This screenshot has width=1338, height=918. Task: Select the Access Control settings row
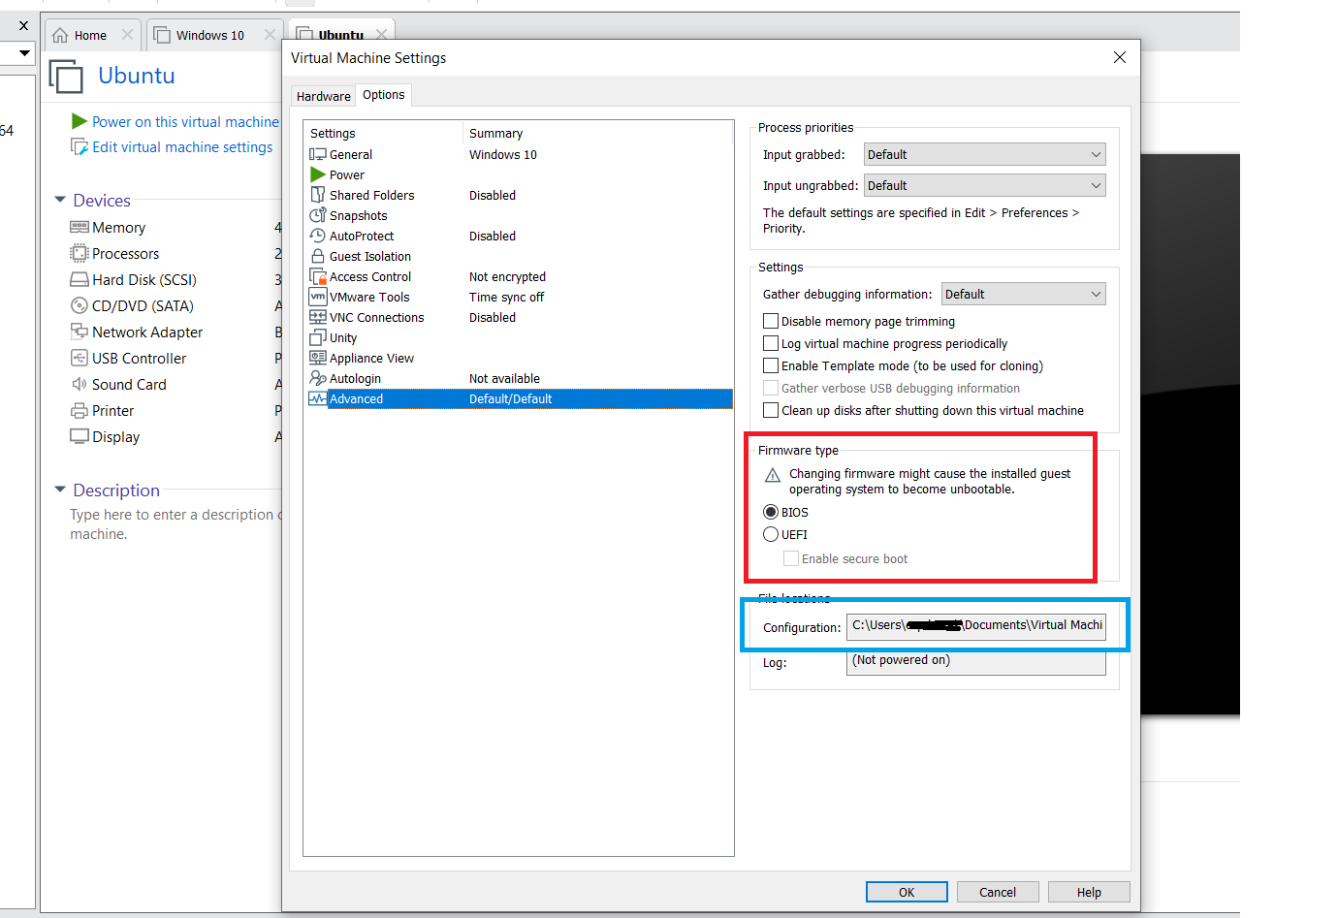tap(519, 276)
